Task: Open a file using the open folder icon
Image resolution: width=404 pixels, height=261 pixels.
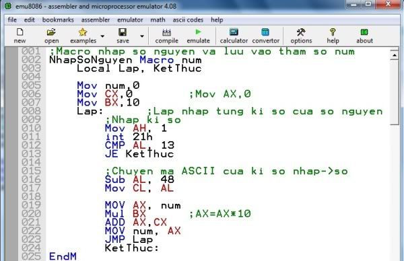Action: coord(51,36)
